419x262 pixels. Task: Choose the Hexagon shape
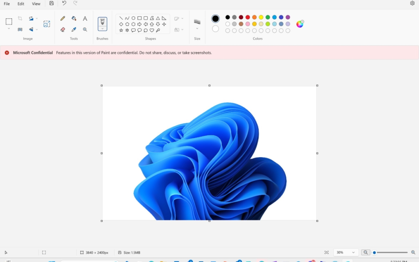pos(133,24)
